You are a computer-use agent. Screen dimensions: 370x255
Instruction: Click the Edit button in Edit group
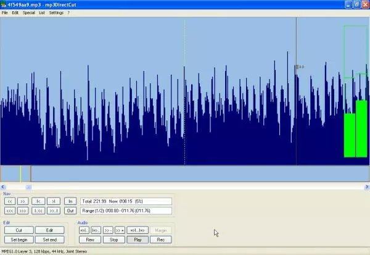point(49,230)
